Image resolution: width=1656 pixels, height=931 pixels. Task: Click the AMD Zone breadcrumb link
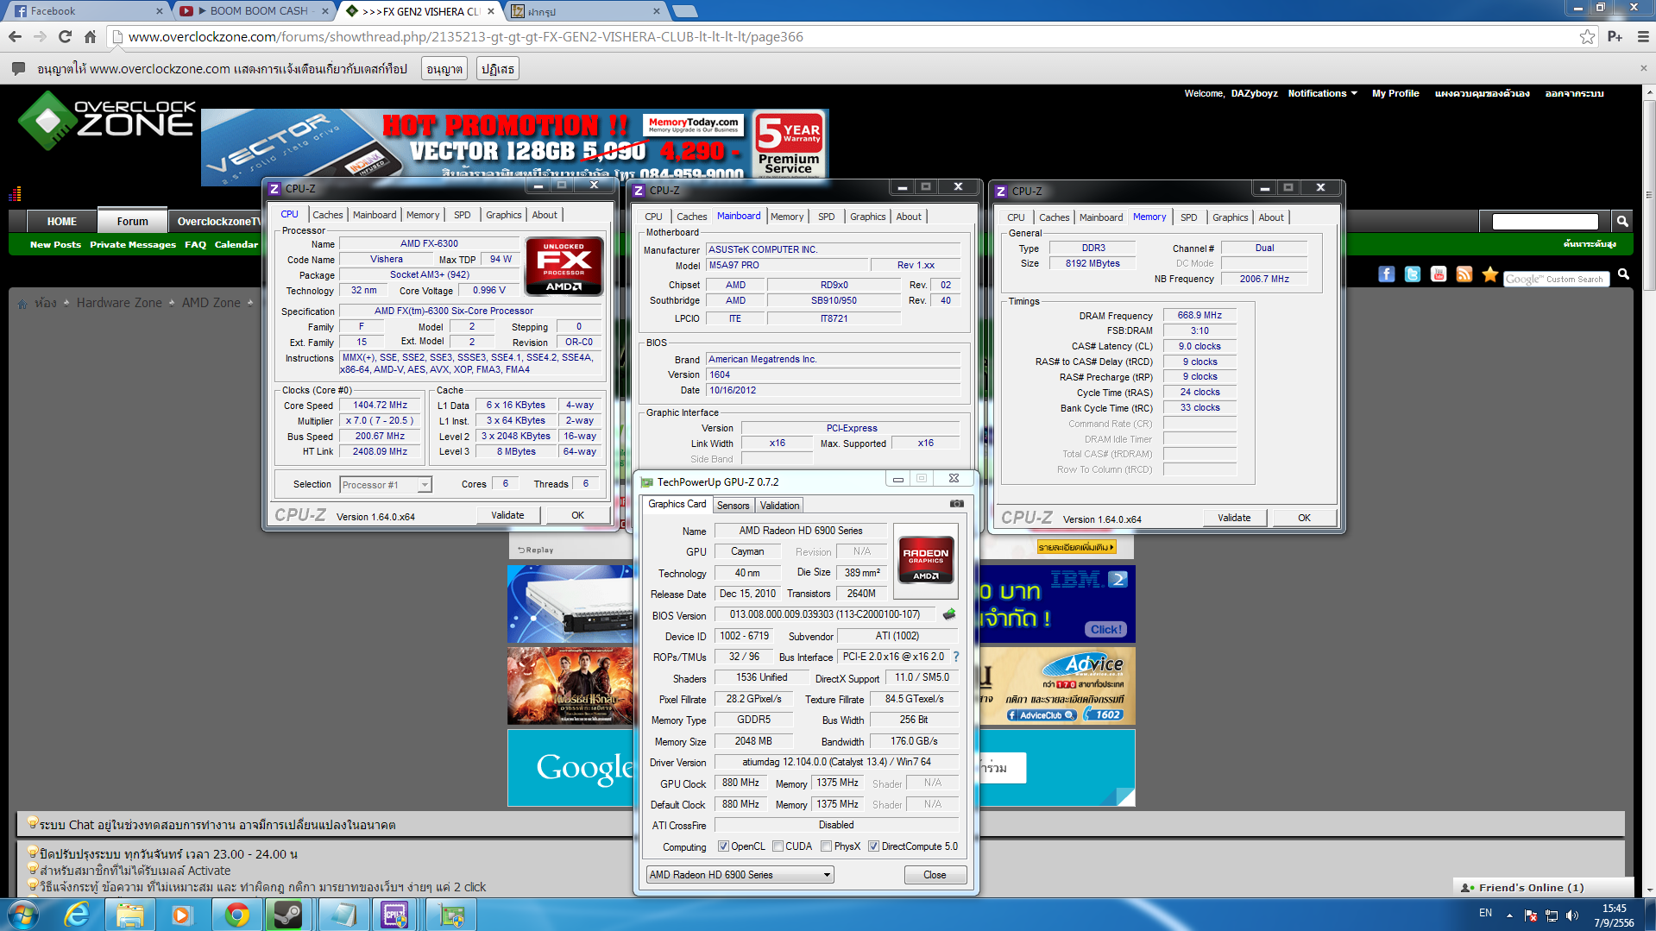211,303
